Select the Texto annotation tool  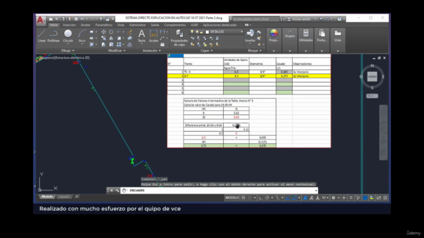[x=141, y=36]
